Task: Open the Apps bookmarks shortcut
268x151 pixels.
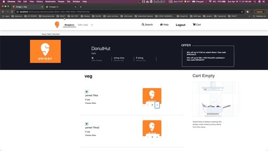Action: [6, 16]
